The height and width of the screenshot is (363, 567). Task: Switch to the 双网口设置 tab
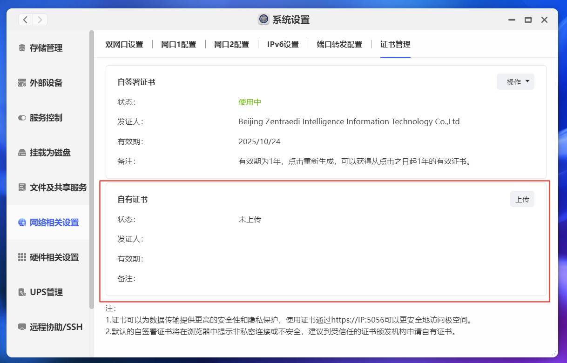coord(124,44)
